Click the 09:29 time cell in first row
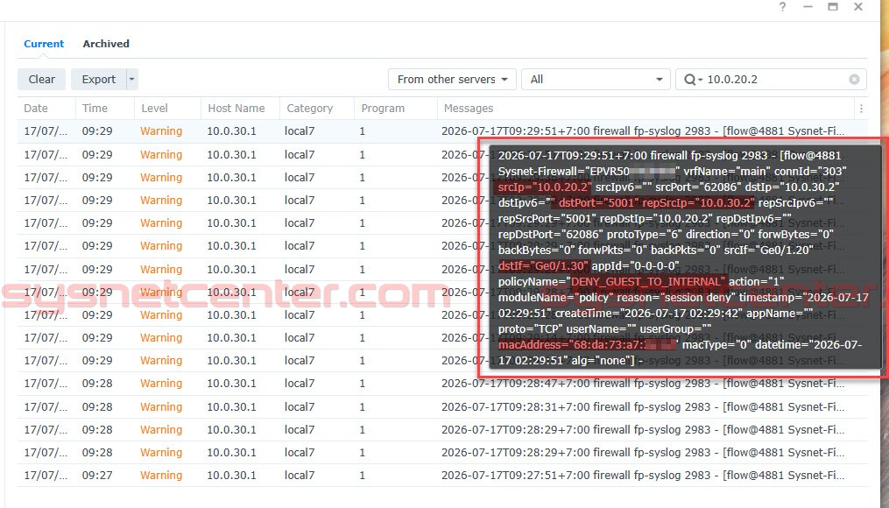 pyautogui.click(x=97, y=131)
